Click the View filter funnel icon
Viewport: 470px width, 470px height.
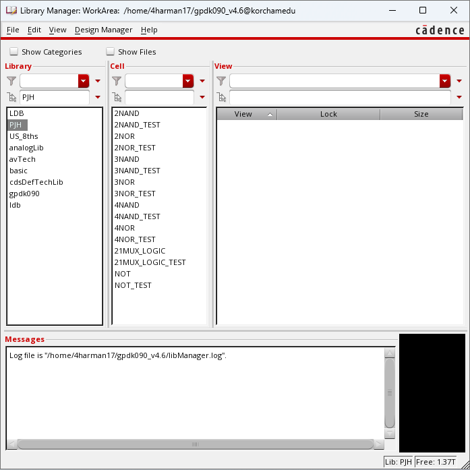[x=221, y=81]
